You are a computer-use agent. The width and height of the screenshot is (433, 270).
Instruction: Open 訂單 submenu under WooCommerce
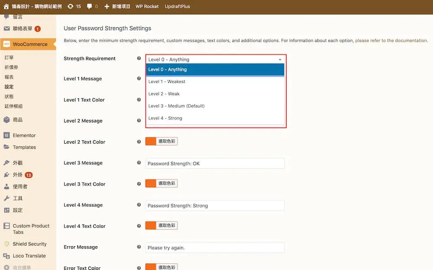pos(9,58)
